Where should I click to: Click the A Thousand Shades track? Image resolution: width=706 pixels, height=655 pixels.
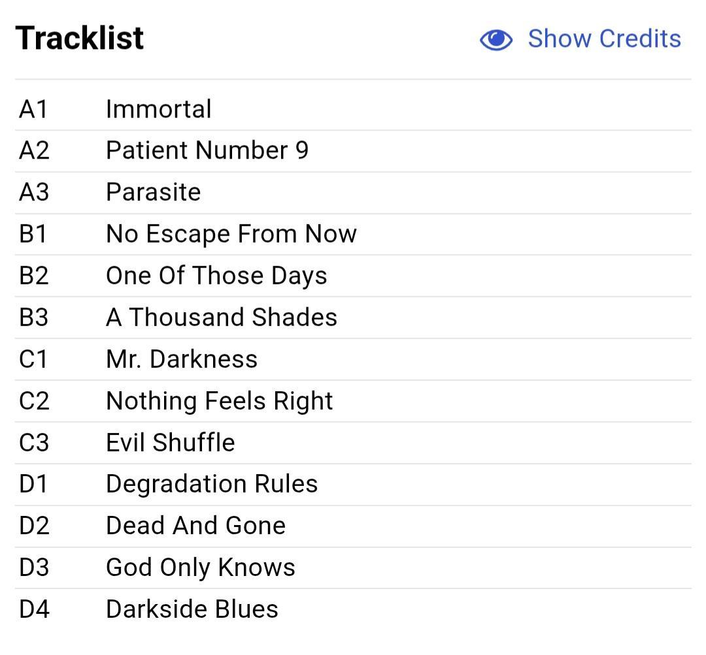(x=222, y=317)
